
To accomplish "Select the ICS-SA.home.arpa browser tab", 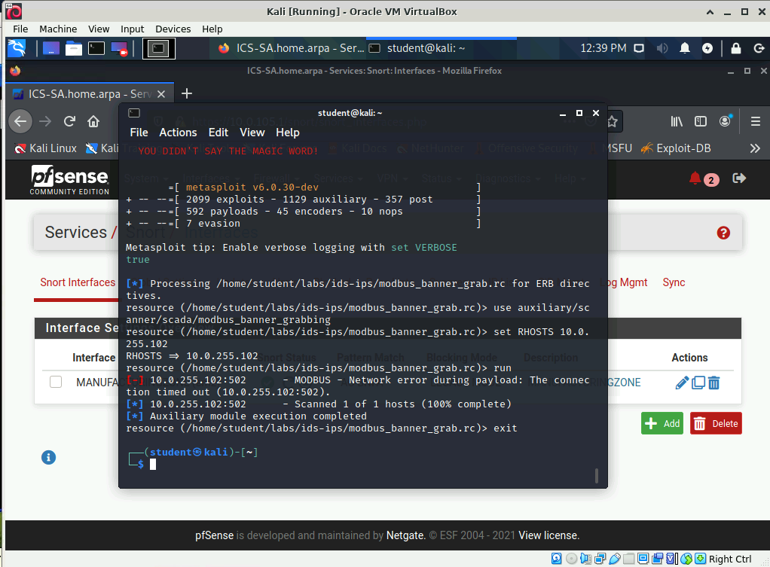I will click(x=90, y=94).
